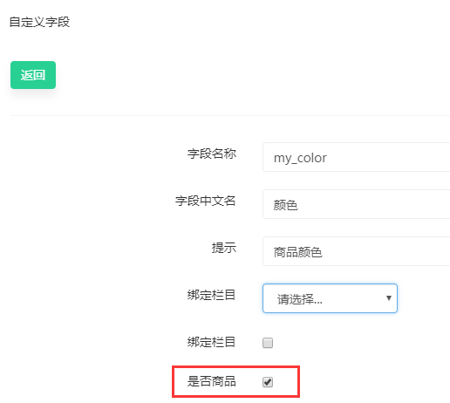Place cursor after my_color text
This screenshot has width=450, height=403.
(x=328, y=158)
